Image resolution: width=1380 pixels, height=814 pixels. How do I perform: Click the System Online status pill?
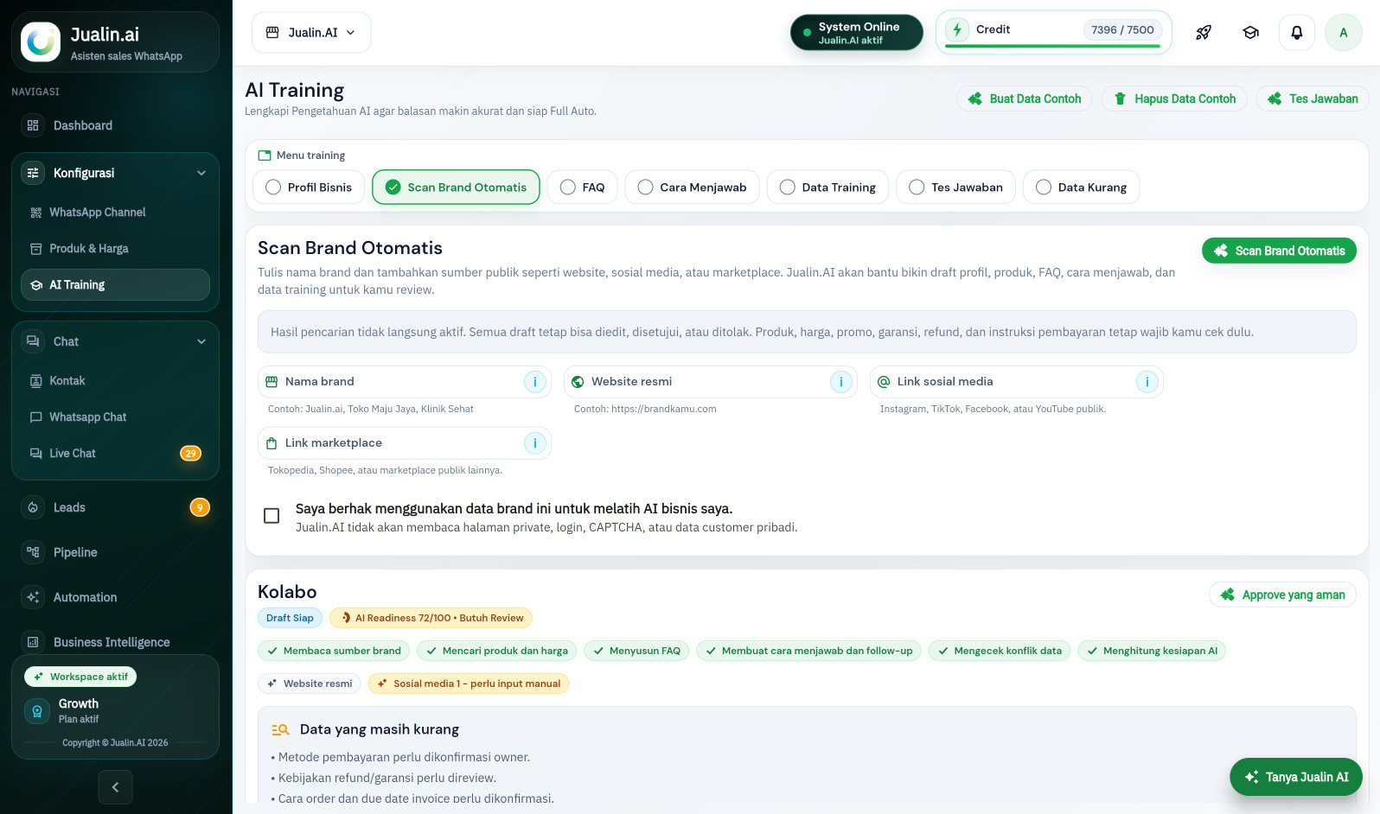pyautogui.click(x=857, y=33)
